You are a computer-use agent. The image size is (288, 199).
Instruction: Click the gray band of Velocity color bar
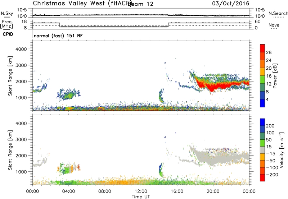point(262,150)
